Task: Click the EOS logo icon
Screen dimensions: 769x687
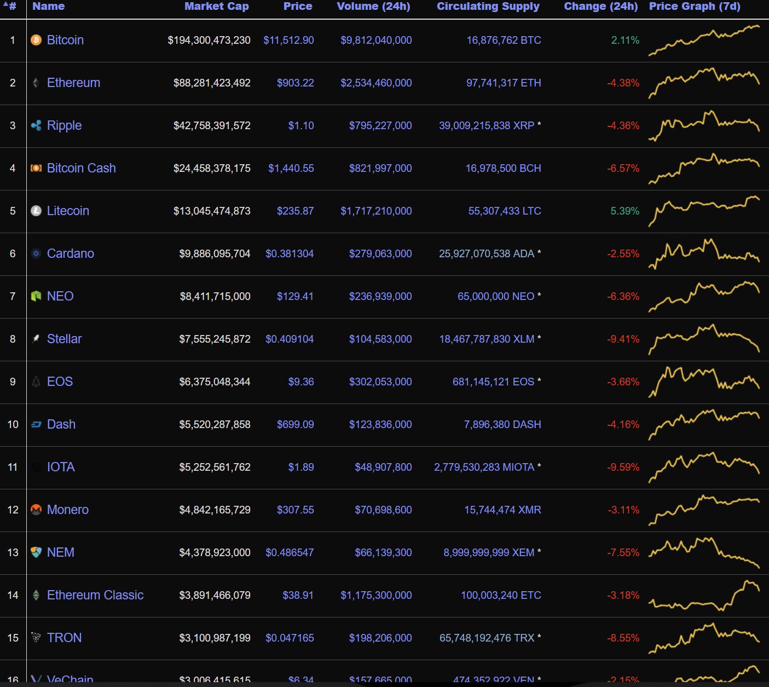Action: (x=36, y=382)
